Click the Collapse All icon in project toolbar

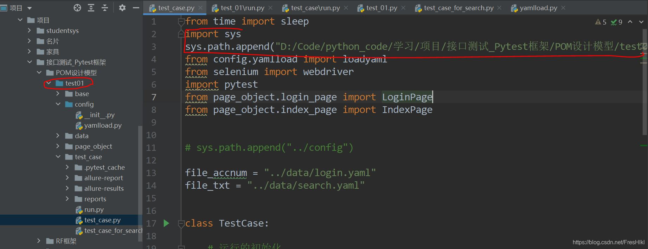(x=105, y=8)
